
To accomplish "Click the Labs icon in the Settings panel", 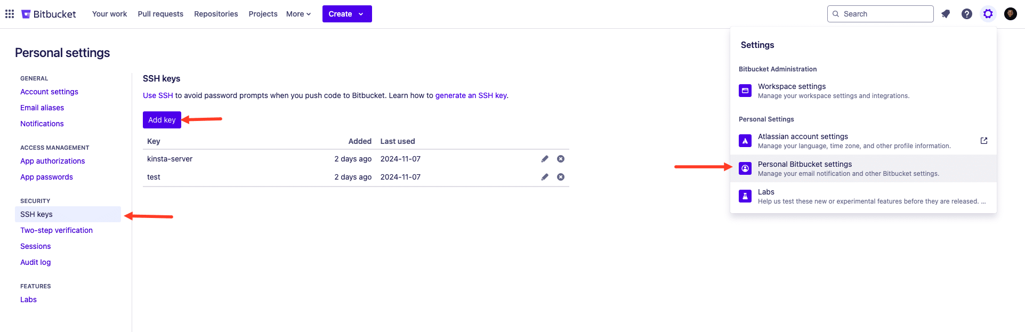I will [745, 196].
